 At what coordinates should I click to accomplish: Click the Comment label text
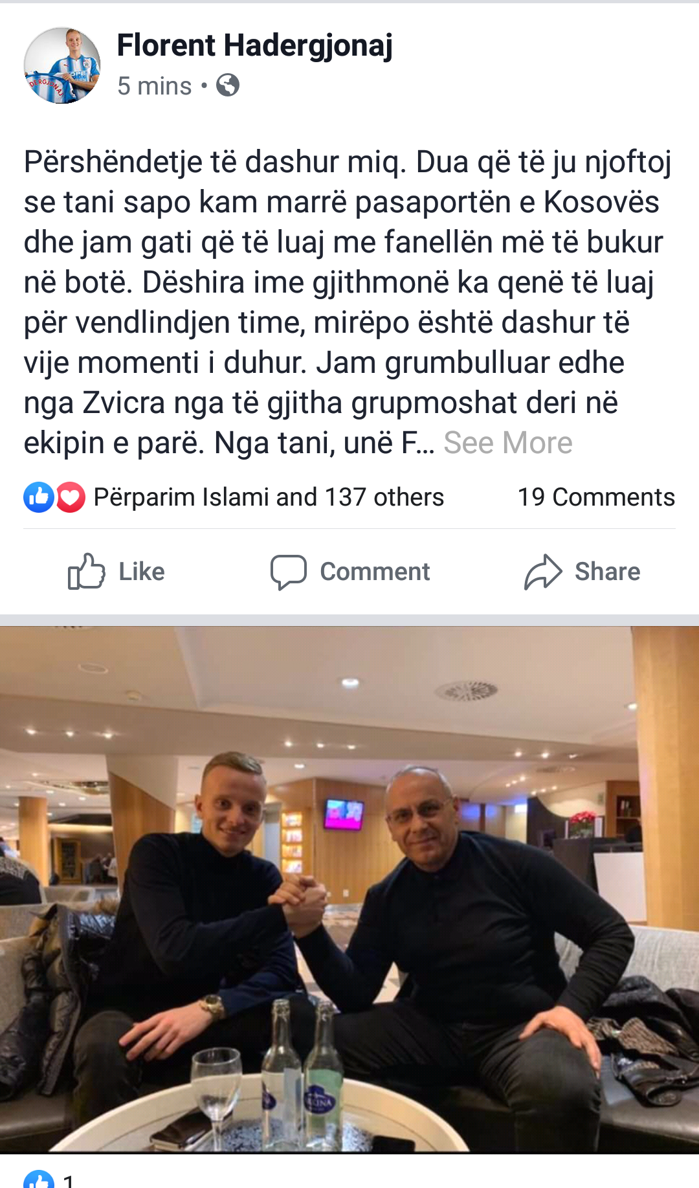point(375,572)
